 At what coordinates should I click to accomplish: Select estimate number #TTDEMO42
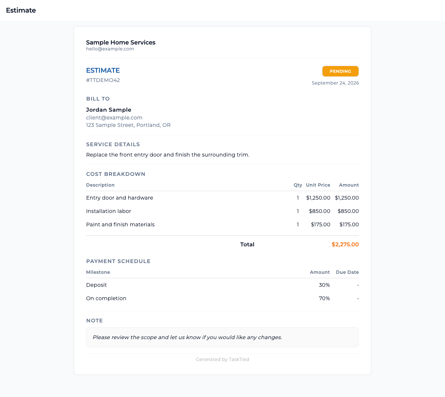(103, 80)
